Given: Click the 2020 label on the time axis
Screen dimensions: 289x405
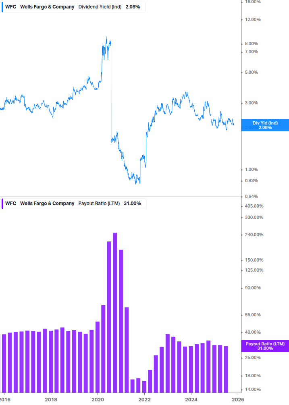Looking at the screenshot, I should coord(98,399).
